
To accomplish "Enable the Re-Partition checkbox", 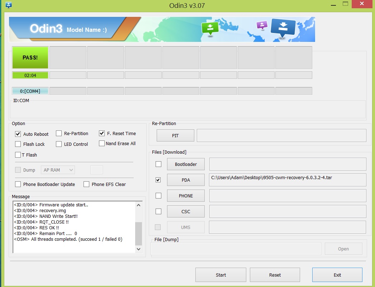I will pos(59,133).
